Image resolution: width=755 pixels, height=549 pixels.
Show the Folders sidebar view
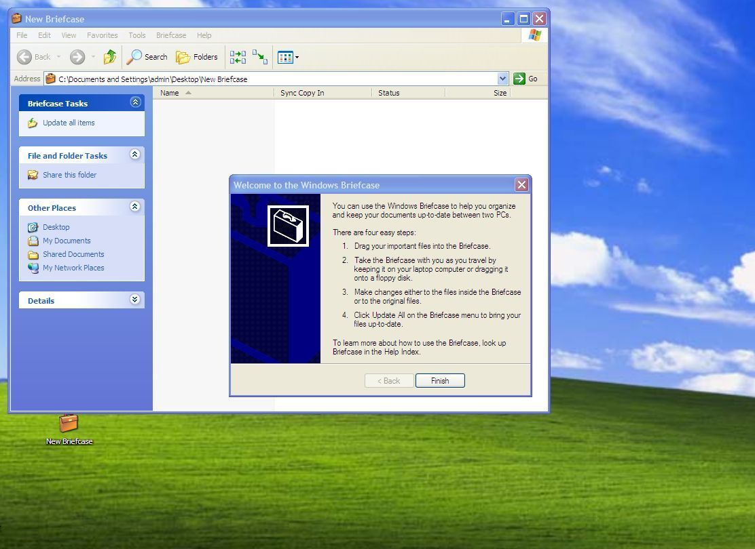click(197, 57)
